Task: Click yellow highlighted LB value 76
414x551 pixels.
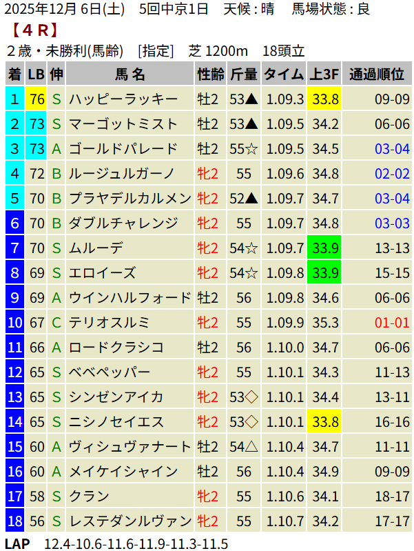Action: 37,99
